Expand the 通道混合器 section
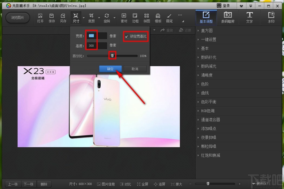The height and width of the screenshot is (189, 284). (x=239, y=120)
